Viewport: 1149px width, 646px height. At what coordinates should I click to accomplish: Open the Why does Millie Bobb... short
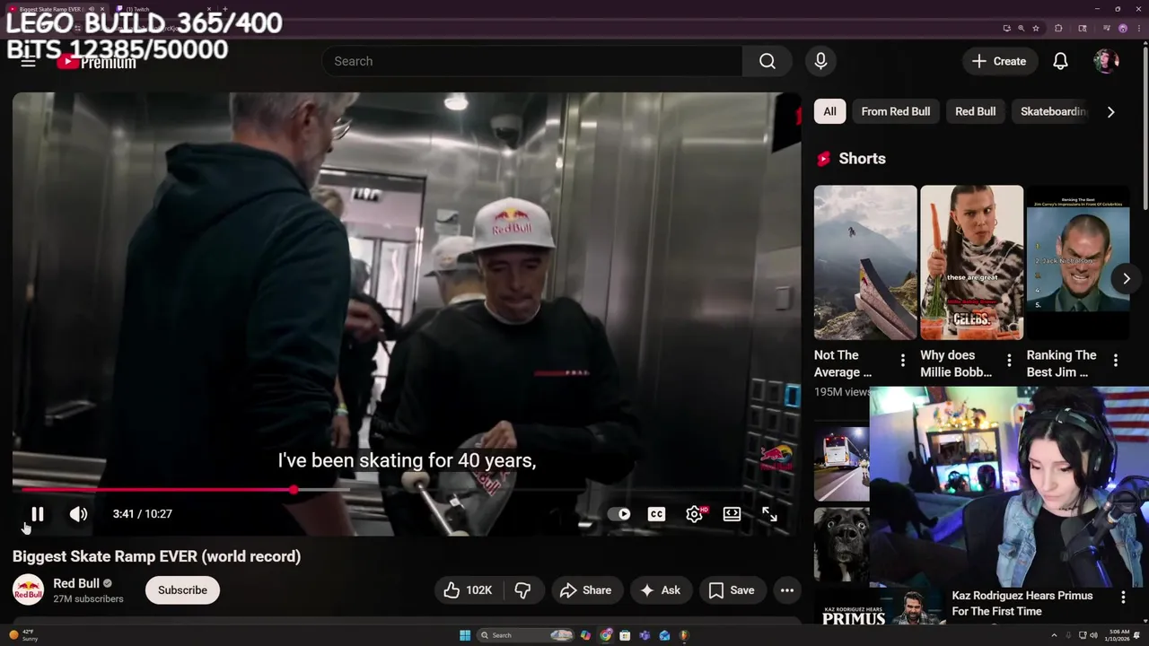click(971, 262)
